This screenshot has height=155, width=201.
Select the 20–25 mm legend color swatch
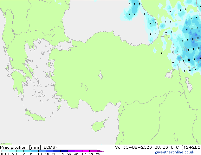click(56, 151)
